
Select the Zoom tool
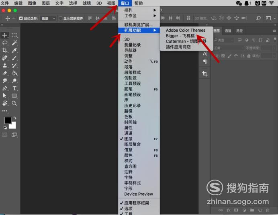point(14,103)
